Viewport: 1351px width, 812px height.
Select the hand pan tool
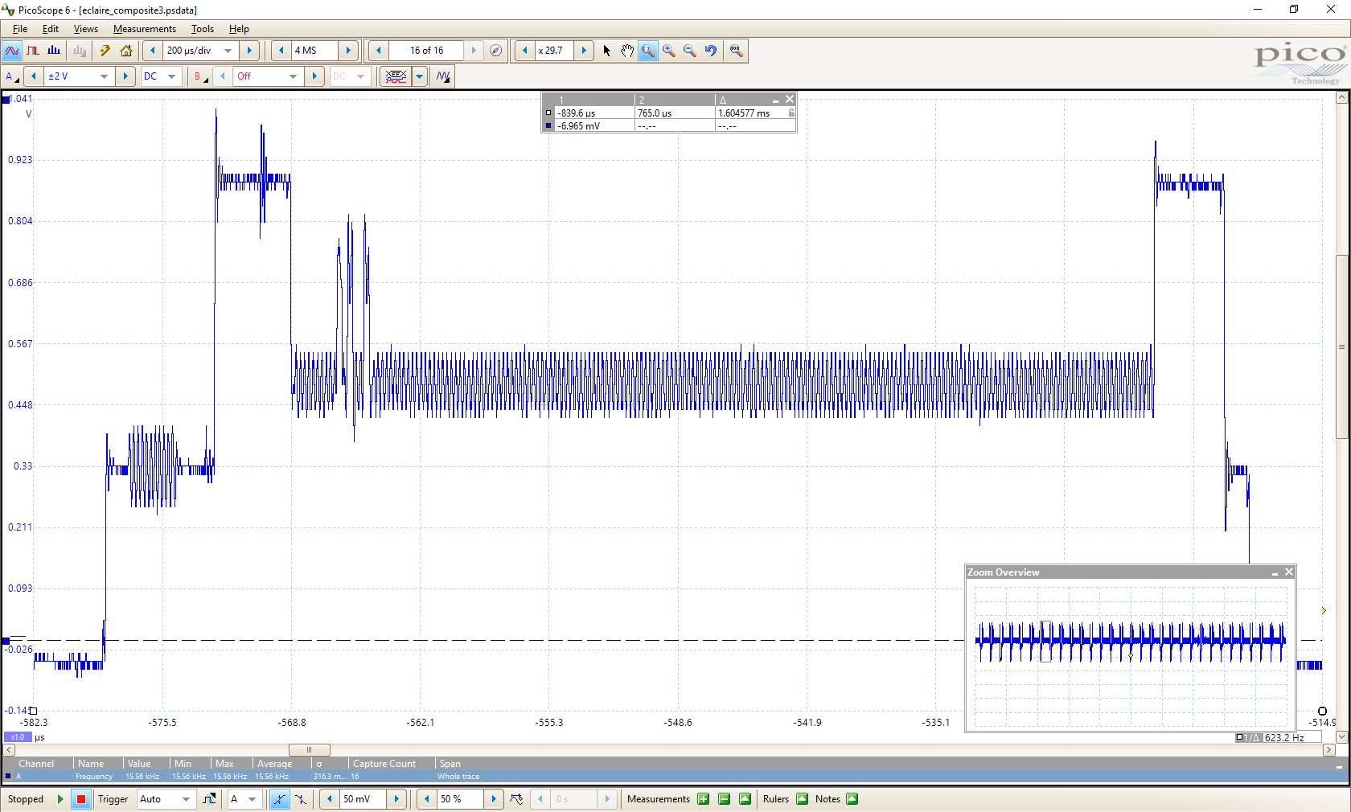click(627, 51)
